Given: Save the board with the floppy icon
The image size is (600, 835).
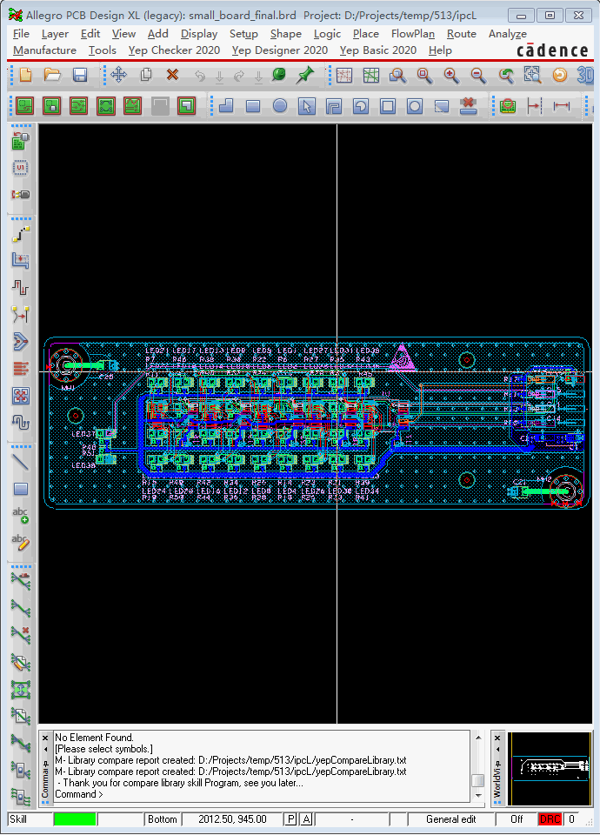Looking at the screenshot, I should pyautogui.click(x=80, y=75).
